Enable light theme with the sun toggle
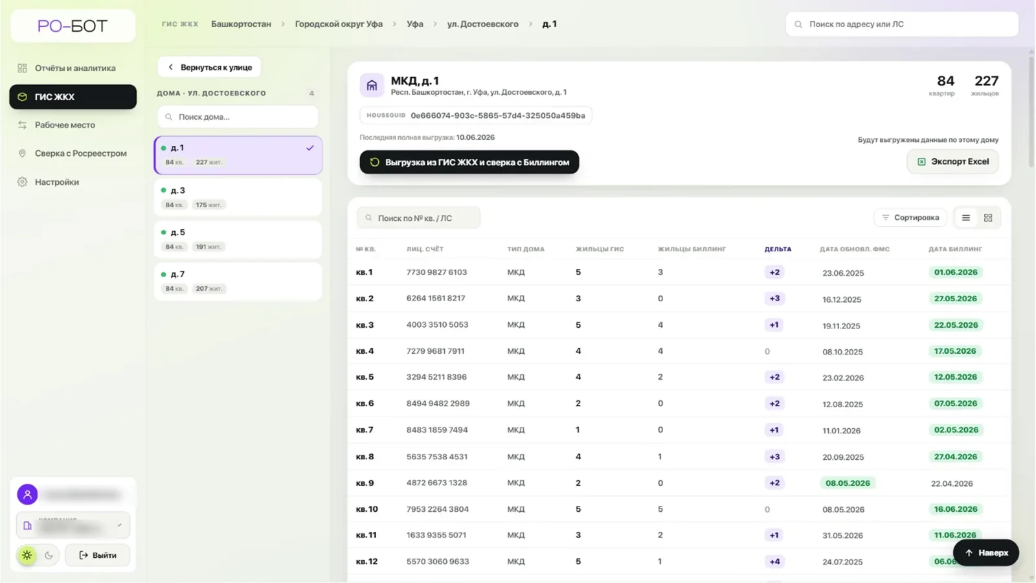 pos(27,555)
